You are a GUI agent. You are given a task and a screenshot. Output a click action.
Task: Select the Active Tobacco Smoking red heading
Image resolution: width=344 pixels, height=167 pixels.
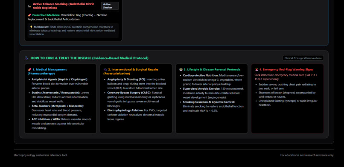click(64, 6)
